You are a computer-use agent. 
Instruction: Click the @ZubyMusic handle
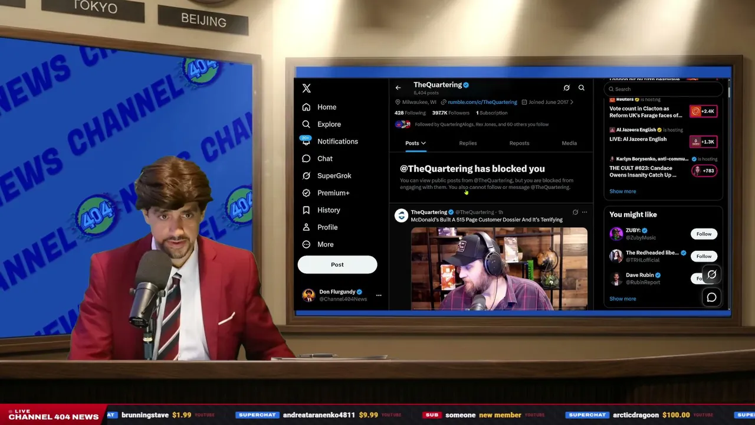pos(641,238)
